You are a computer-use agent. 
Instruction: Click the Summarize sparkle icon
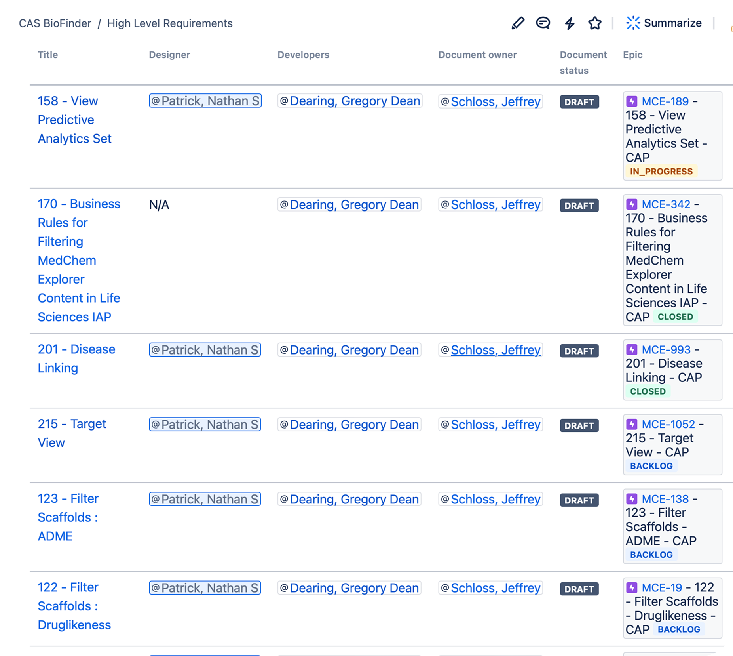coord(634,23)
